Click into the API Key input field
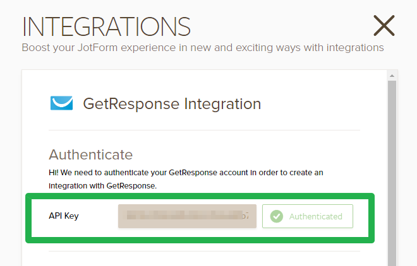 (186, 216)
